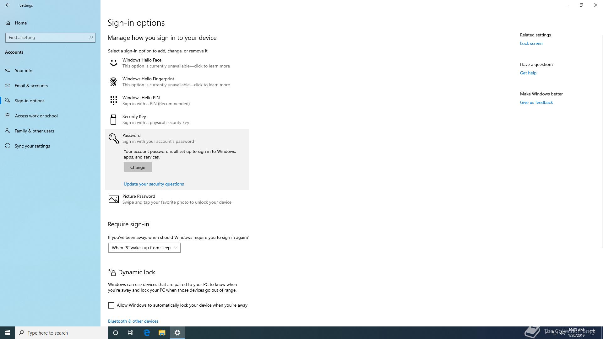Click the Password key icon
The width and height of the screenshot is (603, 339).
[x=113, y=138]
